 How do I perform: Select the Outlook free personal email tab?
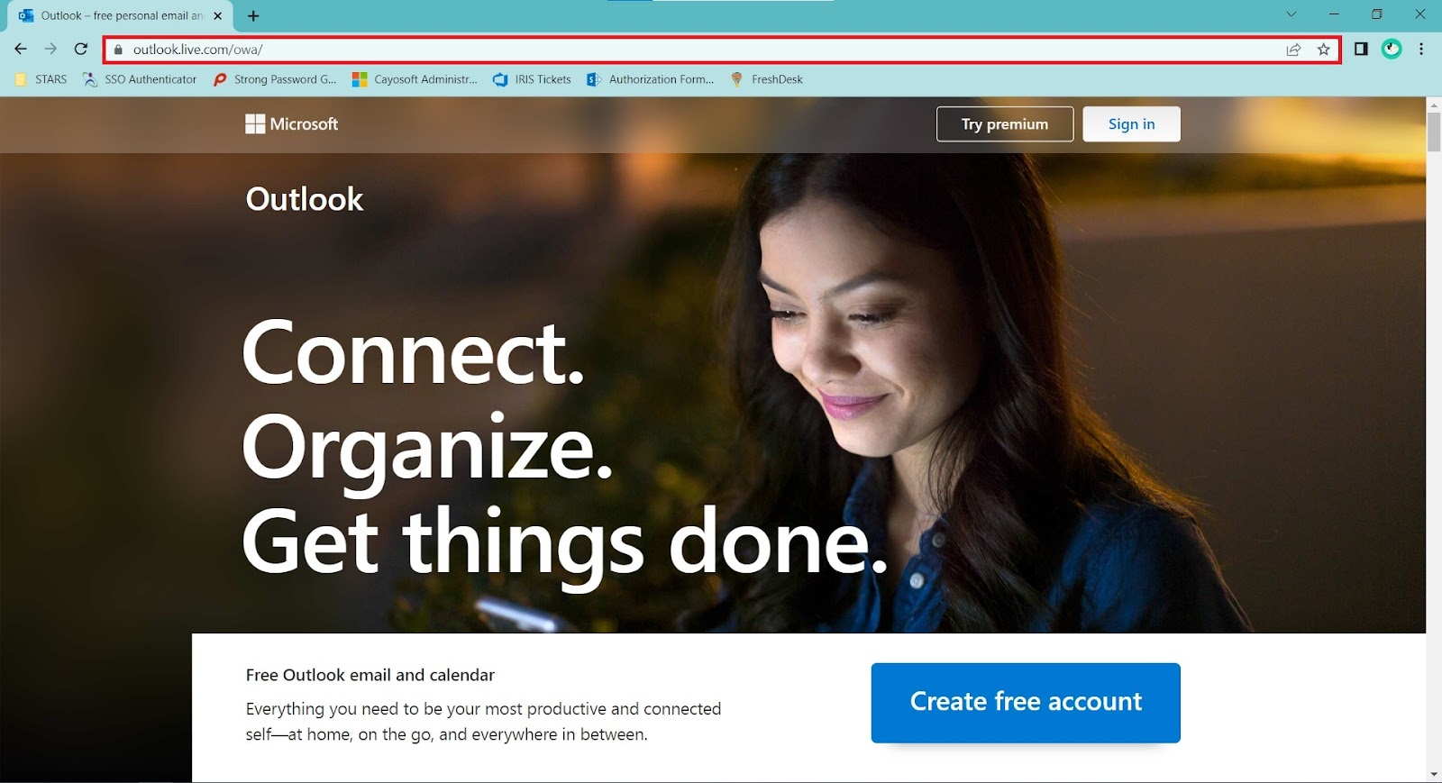(x=121, y=15)
